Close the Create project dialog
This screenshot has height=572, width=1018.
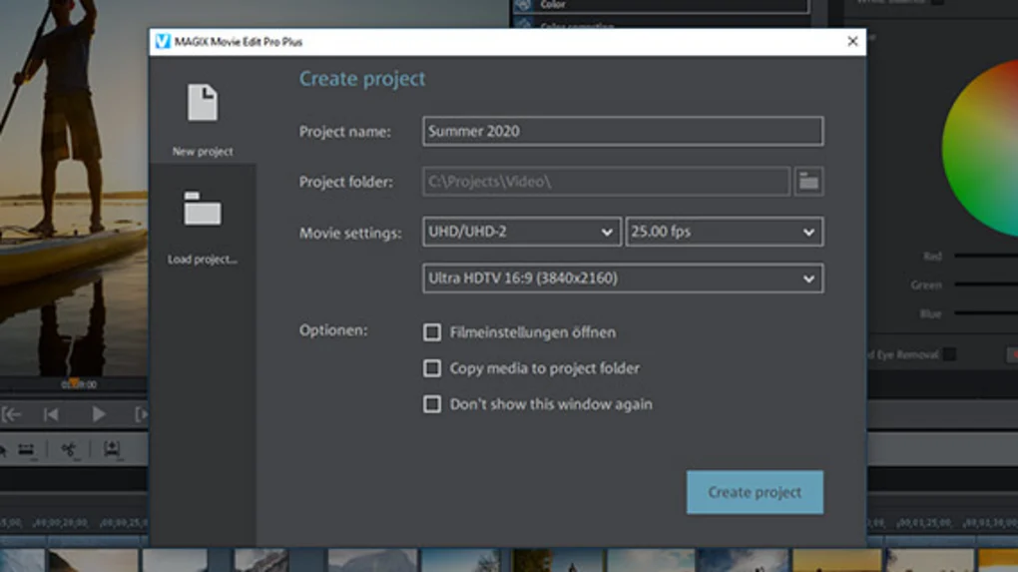point(852,42)
